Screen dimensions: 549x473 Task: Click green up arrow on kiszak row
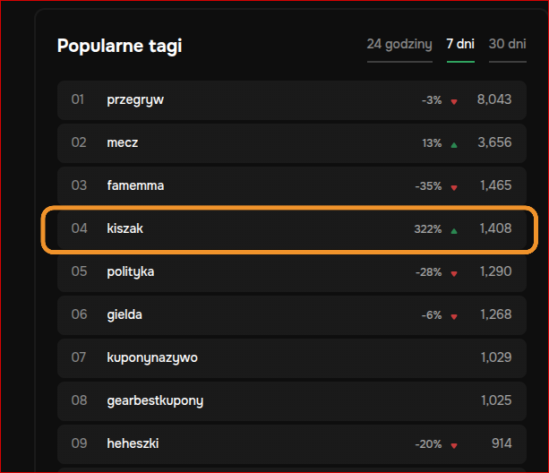[x=454, y=229]
